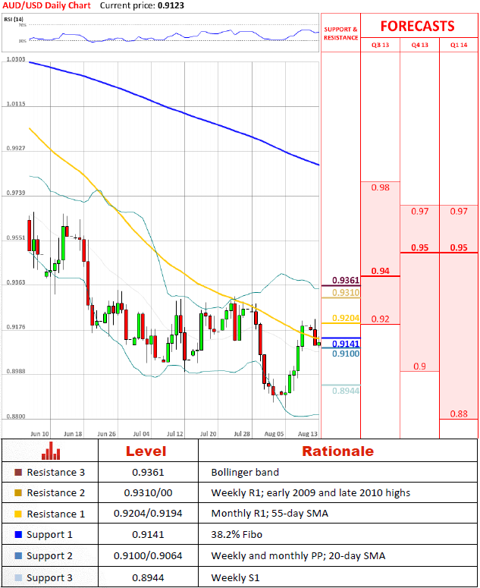Click the FORECASTS heading

[x=417, y=27]
